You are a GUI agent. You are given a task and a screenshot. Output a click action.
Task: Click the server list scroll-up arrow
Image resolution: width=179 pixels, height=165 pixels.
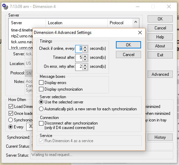tap(136, 22)
